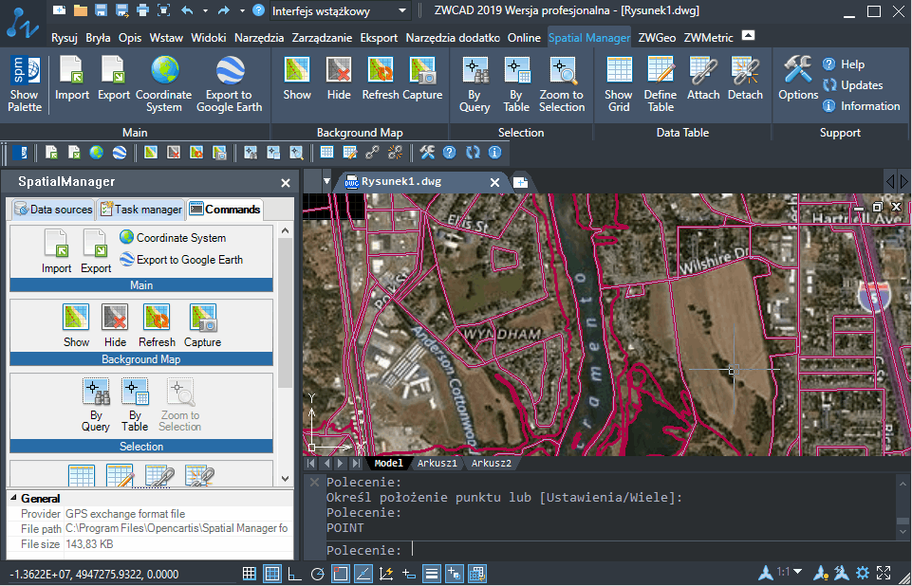The height and width of the screenshot is (586, 912).
Task: Close the SpatialManager palette
Action: click(x=286, y=183)
